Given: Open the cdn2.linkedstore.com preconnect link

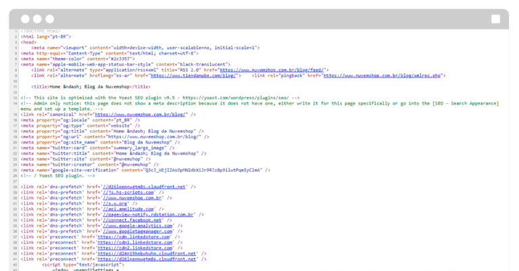Looking at the screenshot, I should tap(134, 248).
